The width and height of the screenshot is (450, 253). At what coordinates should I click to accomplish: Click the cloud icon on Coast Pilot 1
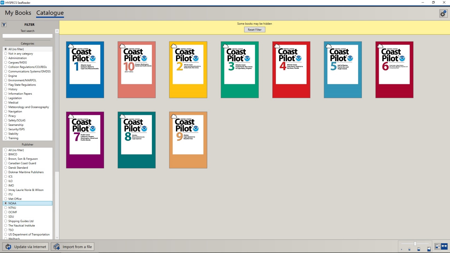coord(71,46)
